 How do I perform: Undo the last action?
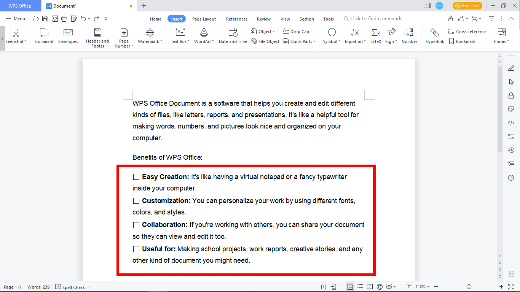coord(83,19)
